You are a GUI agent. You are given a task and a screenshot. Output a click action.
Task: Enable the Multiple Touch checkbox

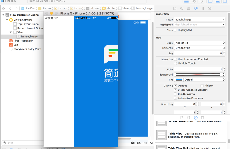point(175,63)
